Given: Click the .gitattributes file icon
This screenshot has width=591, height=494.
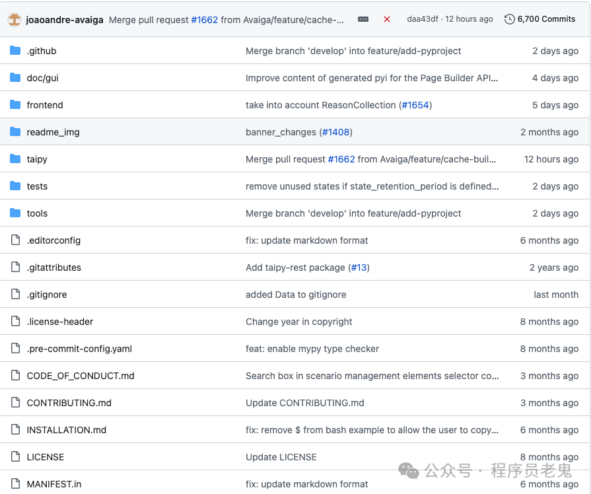Looking at the screenshot, I should pyautogui.click(x=15, y=267).
